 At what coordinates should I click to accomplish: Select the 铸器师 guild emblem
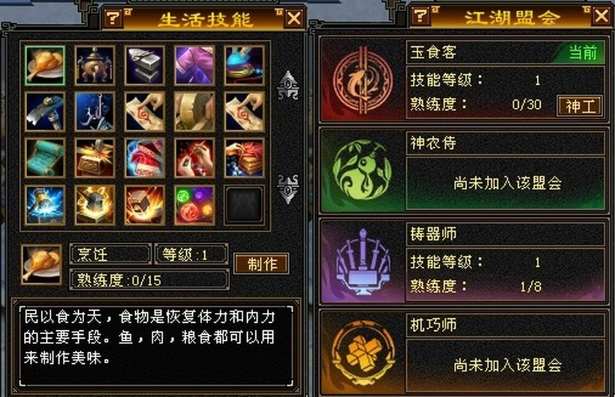pyautogui.click(x=363, y=261)
